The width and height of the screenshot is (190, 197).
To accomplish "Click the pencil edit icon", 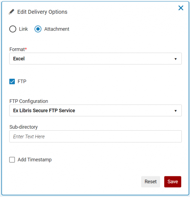I will pos(11,12).
